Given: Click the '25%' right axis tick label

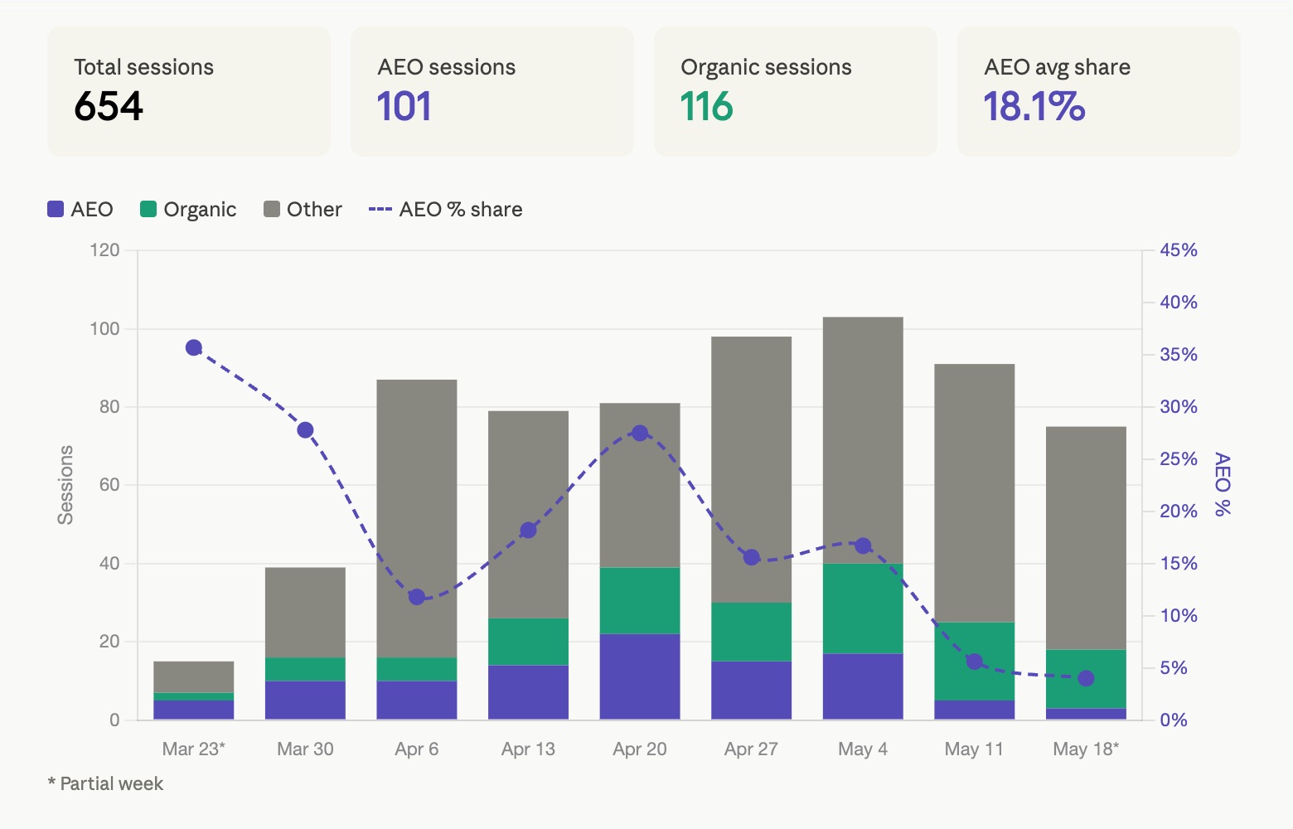Looking at the screenshot, I should pyautogui.click(x=1179, y=458).
